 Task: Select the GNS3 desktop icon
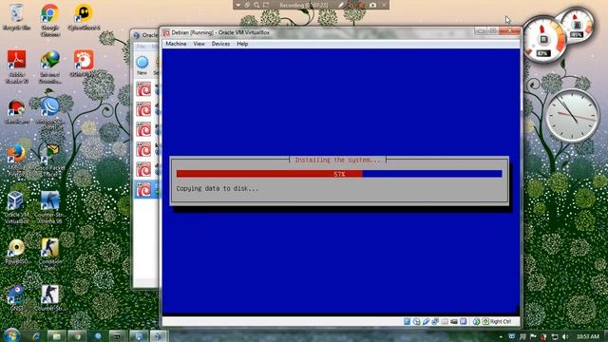16,297
